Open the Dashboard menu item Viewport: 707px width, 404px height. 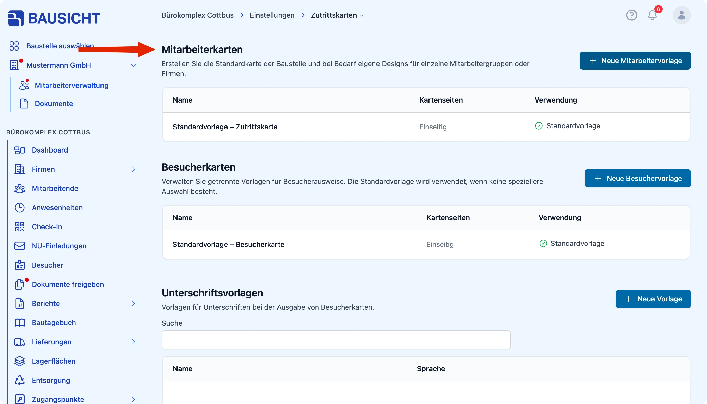(50, 150)
